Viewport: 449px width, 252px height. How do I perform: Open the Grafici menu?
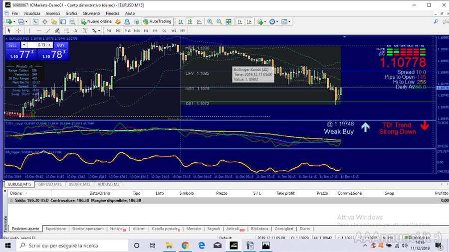click(71, 13)
